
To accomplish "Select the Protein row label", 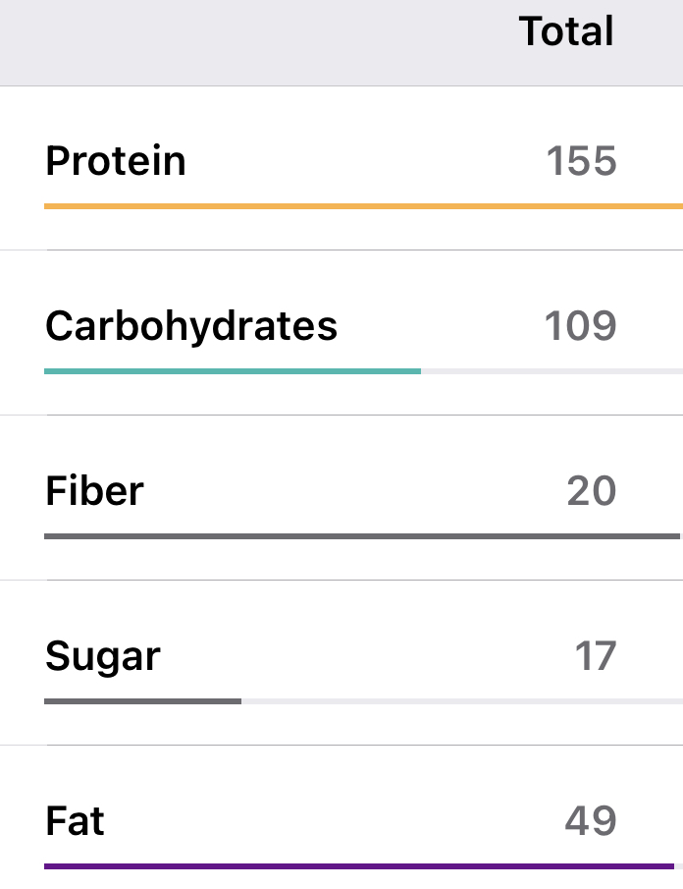I will (116, 161).
